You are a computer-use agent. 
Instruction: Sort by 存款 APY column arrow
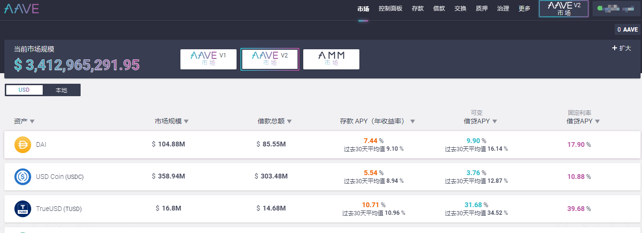click(x=413, y=122)
